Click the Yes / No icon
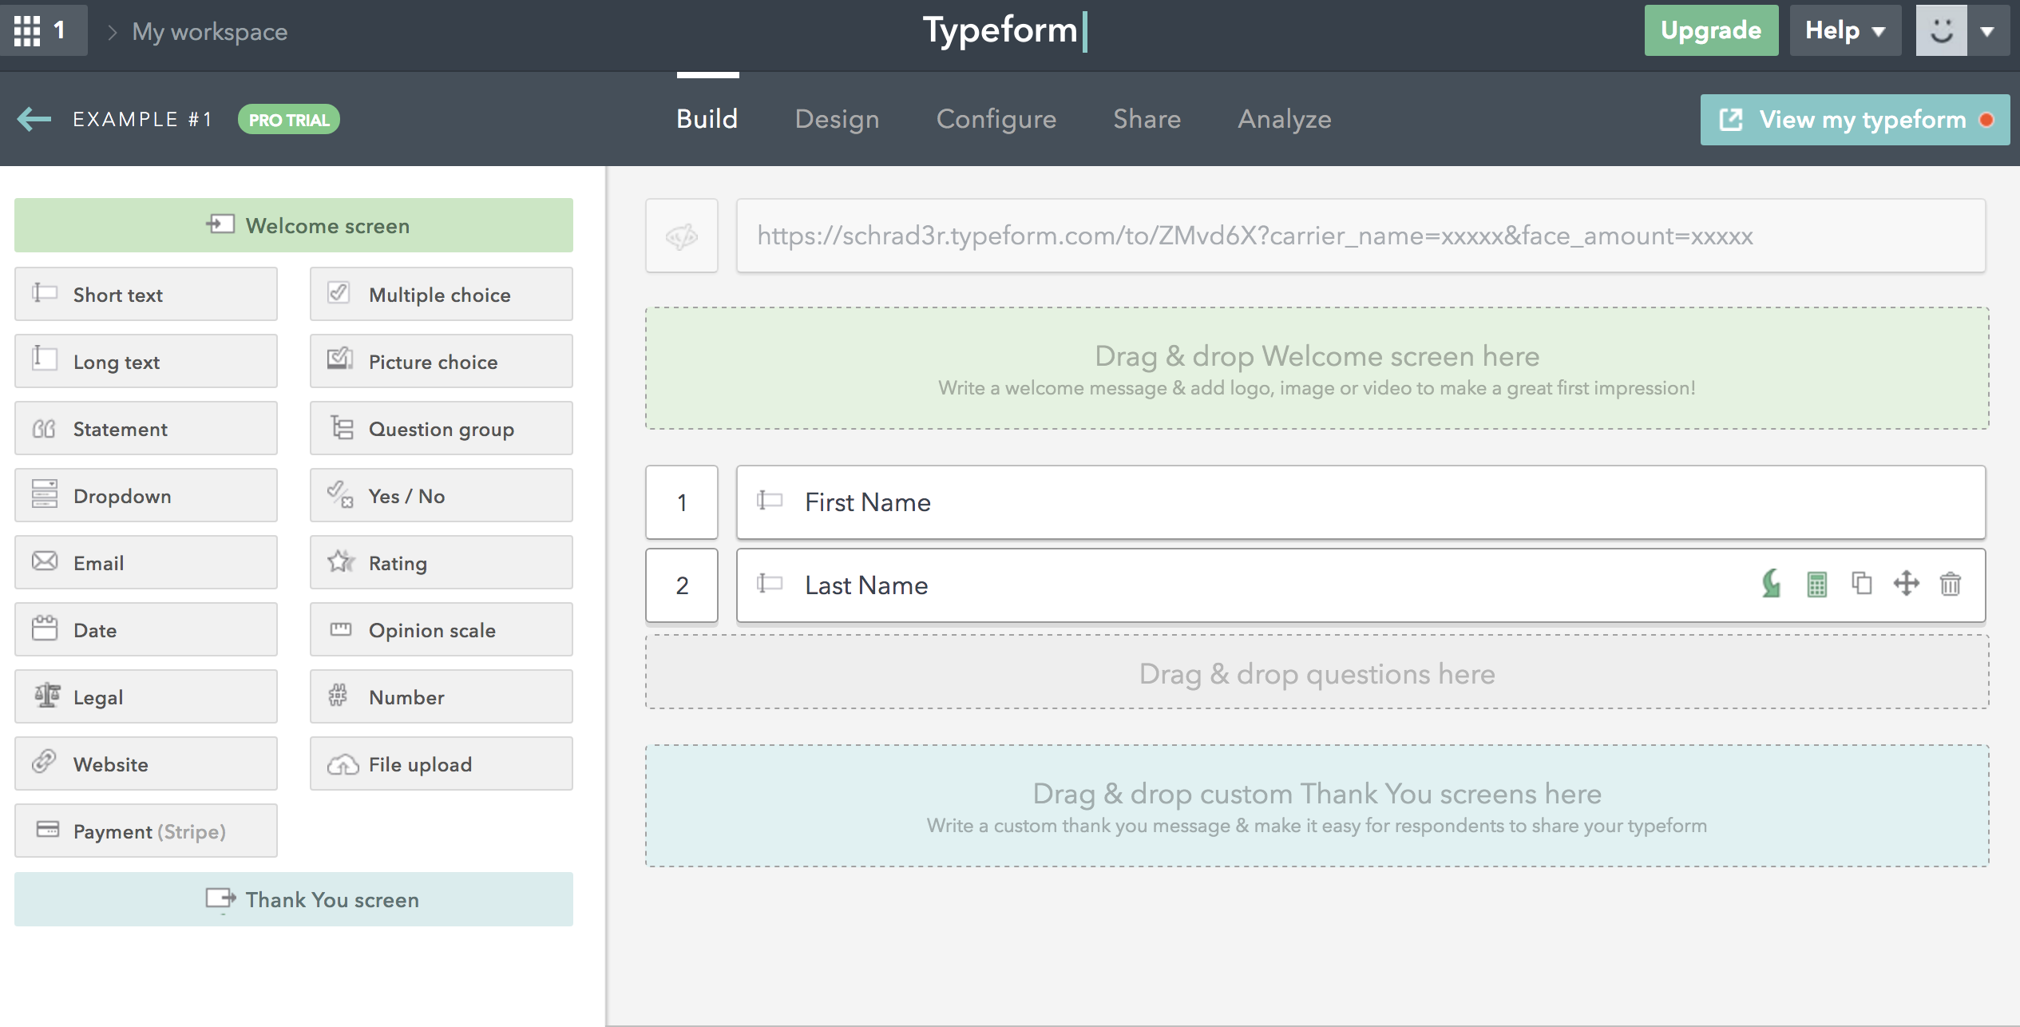This screenshot has width=2020, height=1027. click(340, 494)
